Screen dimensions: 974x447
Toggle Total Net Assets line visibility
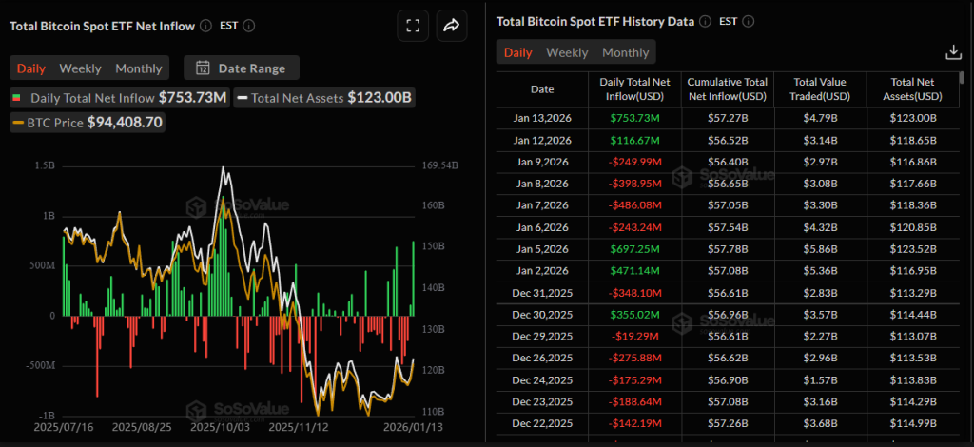click(x=323, y=97)
